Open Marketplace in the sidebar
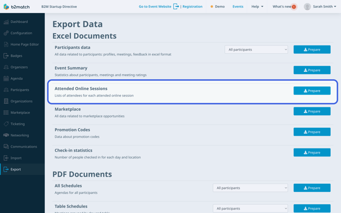 [x=22, y=112]
